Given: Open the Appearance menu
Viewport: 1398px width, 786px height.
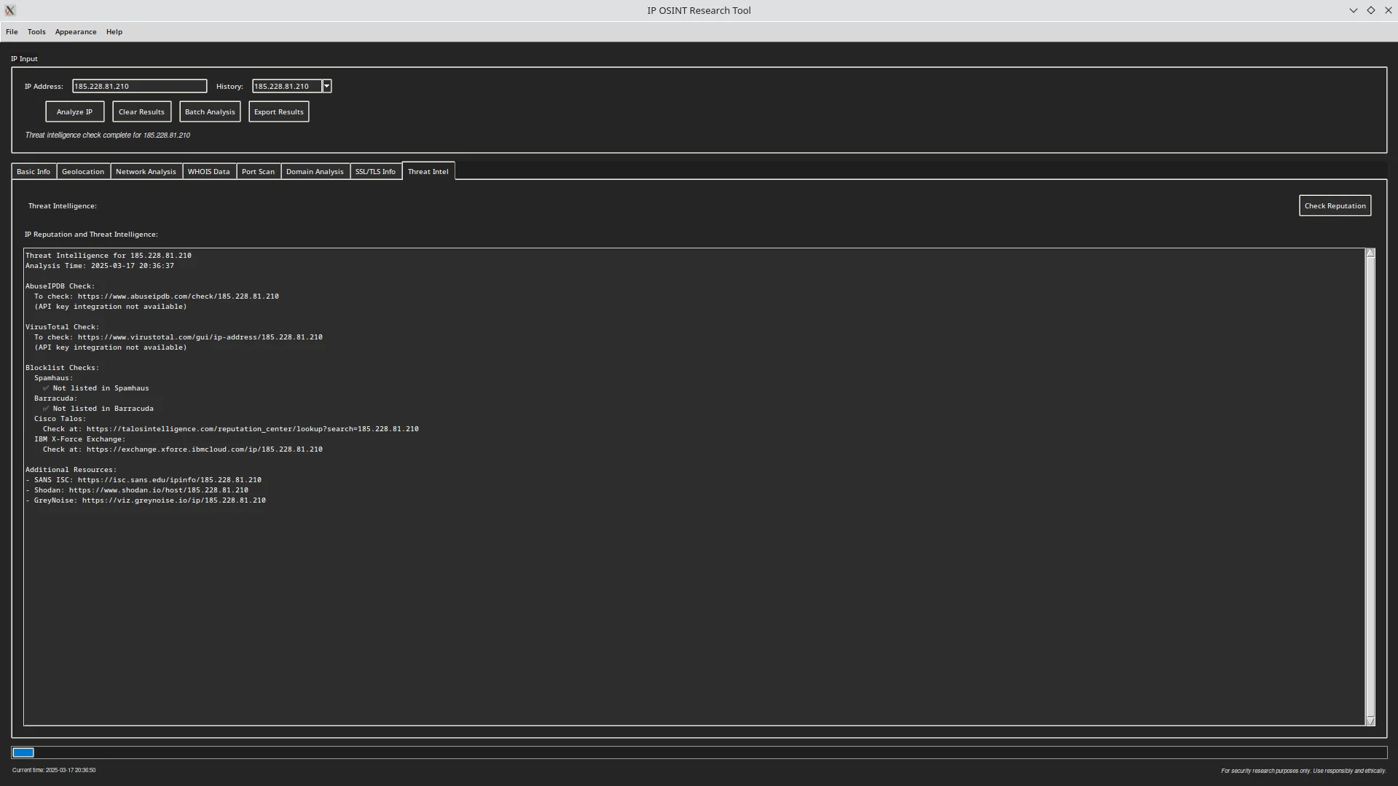Looking at the screenshot, I should 76,32.
